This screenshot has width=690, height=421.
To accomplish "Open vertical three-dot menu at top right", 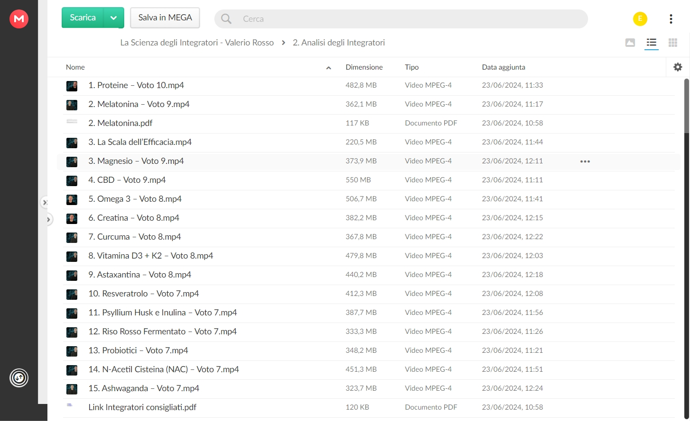I will tap(671, 19).
